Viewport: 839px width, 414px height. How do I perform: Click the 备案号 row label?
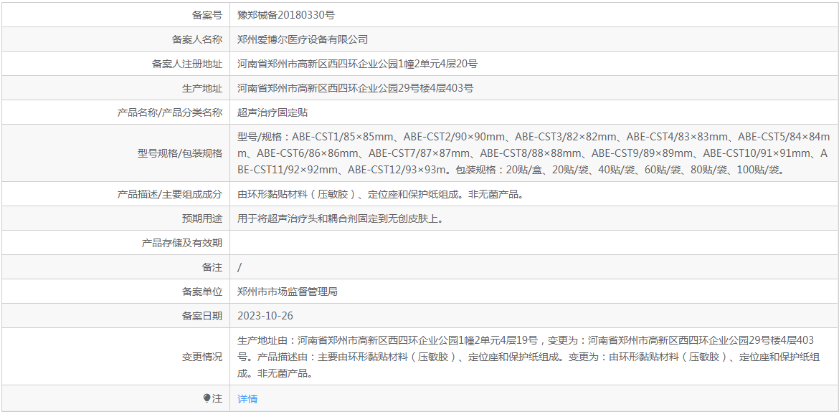(207, 15)
